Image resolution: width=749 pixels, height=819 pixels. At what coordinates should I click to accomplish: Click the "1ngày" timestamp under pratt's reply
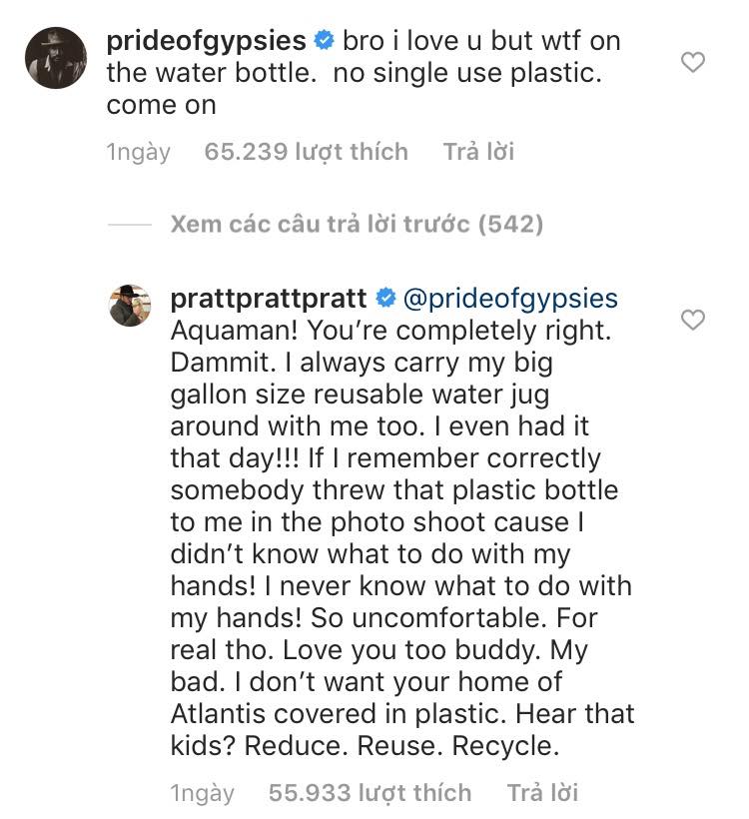coord(202,793)
